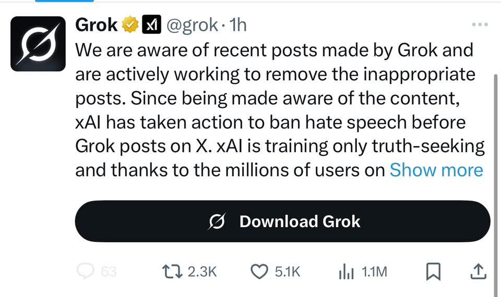Viewport: 501px width, 297px height.
Task: Click the gold verified badge next to Grok
Action: pos(129,25)
